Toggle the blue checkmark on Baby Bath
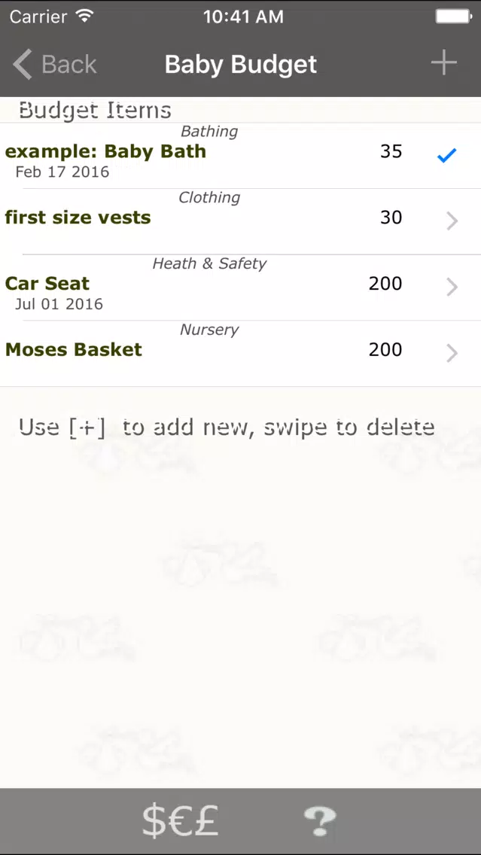Viewport: 481px width, 855px height. pos(446,156)
